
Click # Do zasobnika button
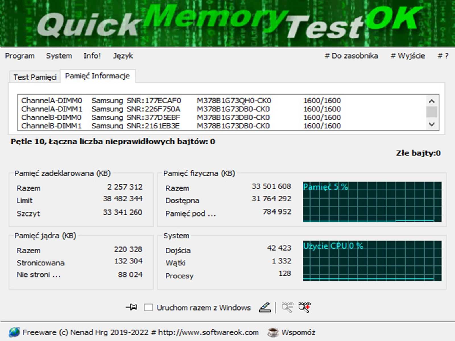click(x=351, y=56)
